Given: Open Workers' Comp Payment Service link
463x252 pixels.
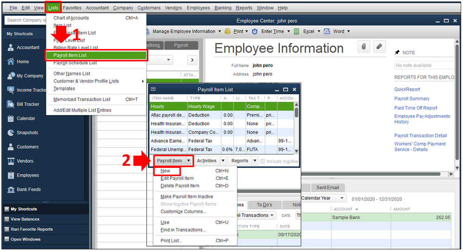Looking at the screenshot, I should pyautogui.click(x=420, y=147).
